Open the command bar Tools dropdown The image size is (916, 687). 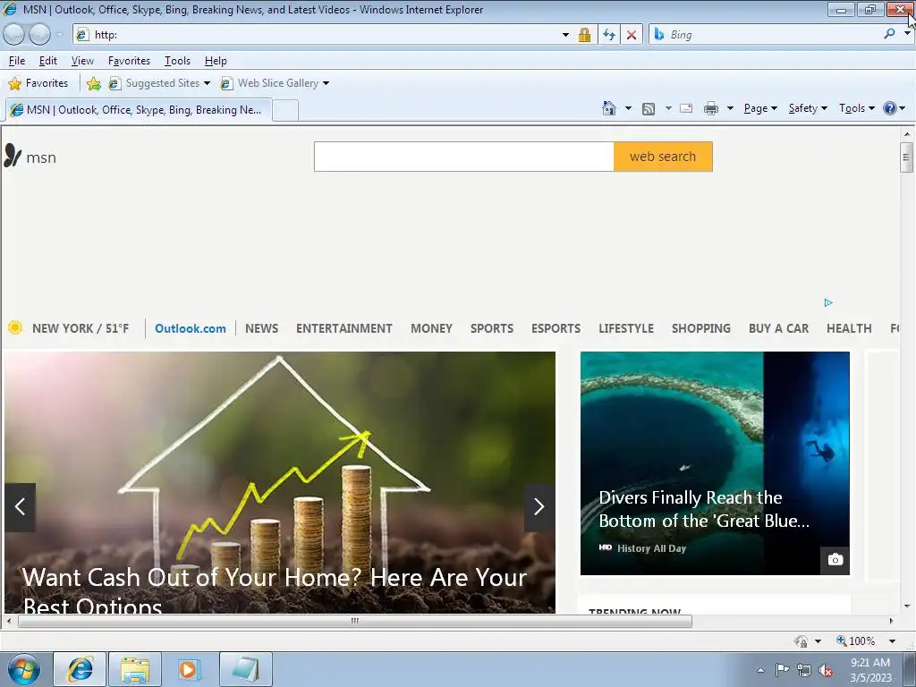(x=856, y=108)
